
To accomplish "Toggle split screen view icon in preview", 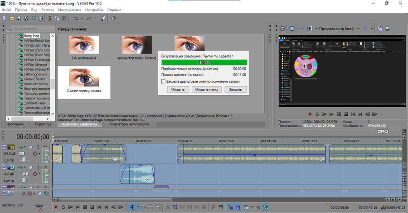I will point(310,29).
